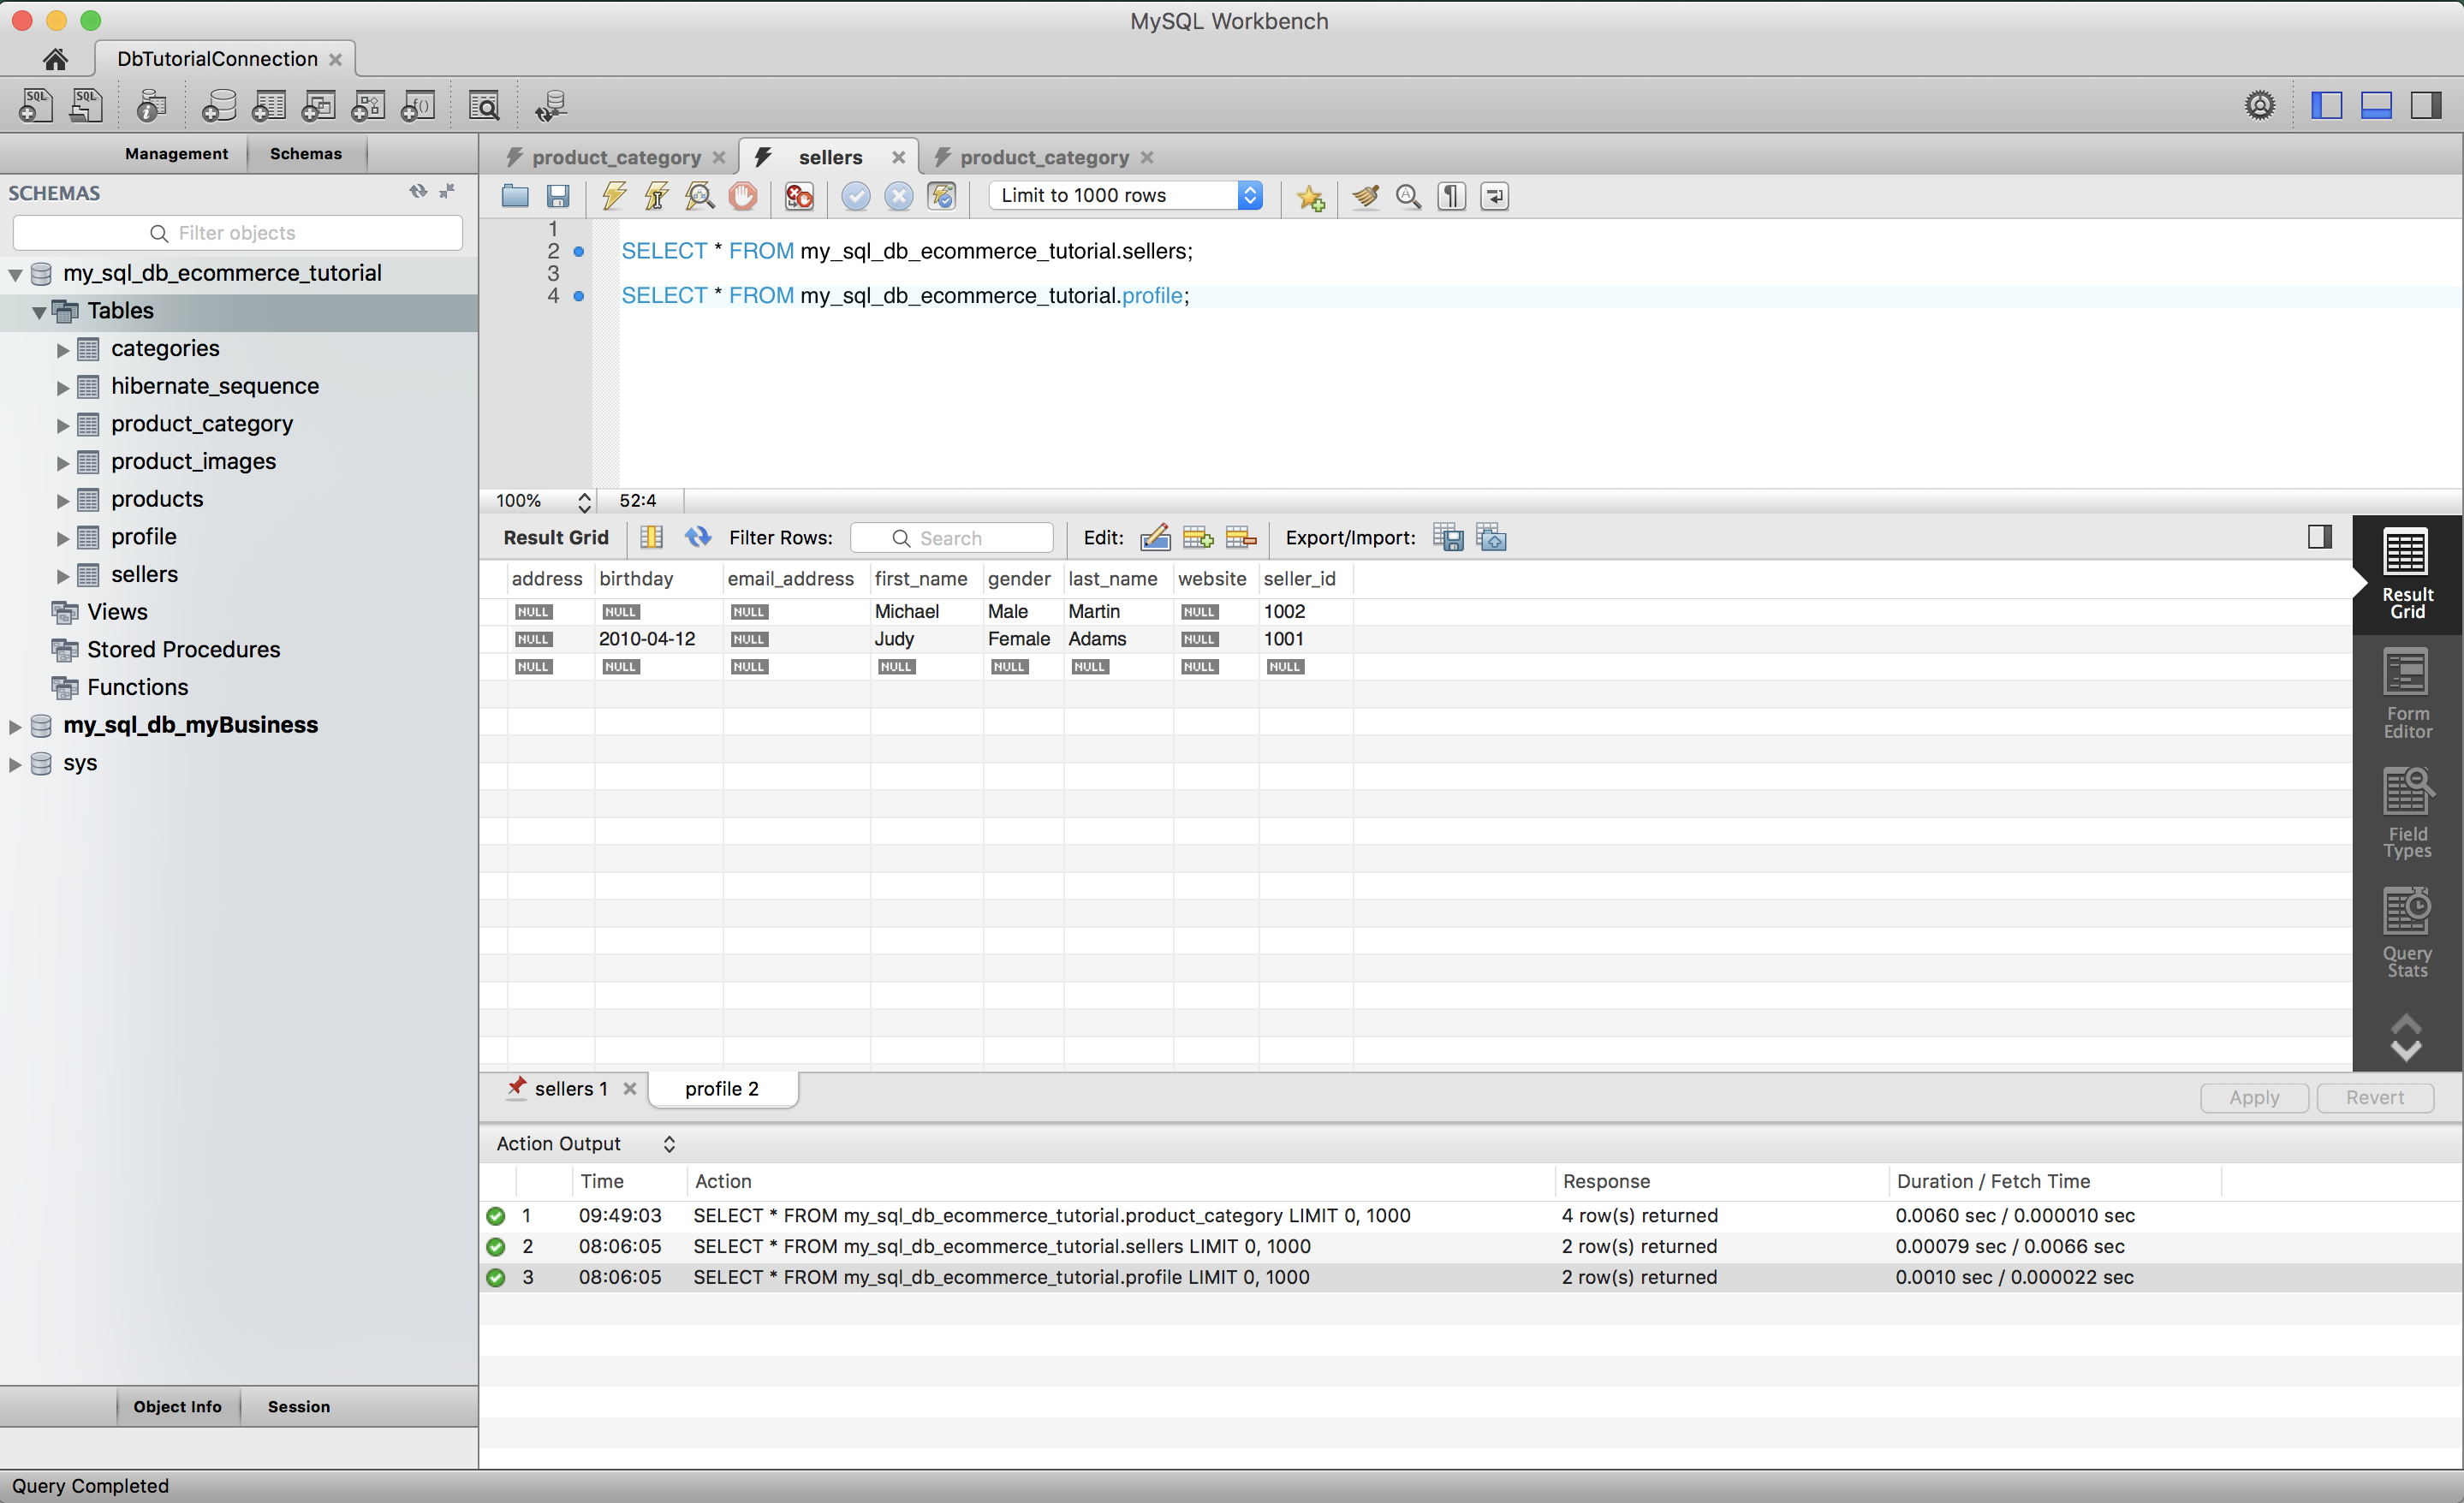The height and width of the screenshot is (1503, 2464).
Task: Open the Limit to 1000 rows dropdown
Action: (1250, 196)
